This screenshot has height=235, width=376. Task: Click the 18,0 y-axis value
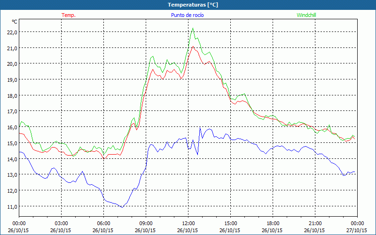[x=12, y=96]
